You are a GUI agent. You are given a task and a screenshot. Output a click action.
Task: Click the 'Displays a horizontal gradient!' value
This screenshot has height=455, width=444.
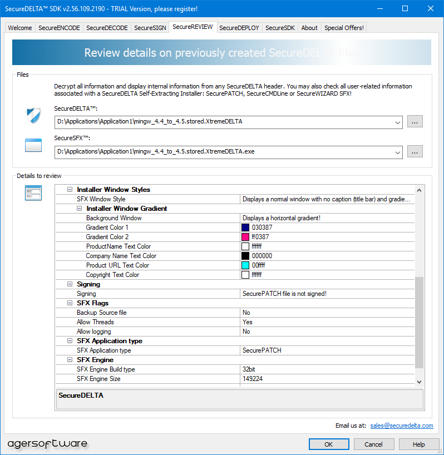[282, 218]
